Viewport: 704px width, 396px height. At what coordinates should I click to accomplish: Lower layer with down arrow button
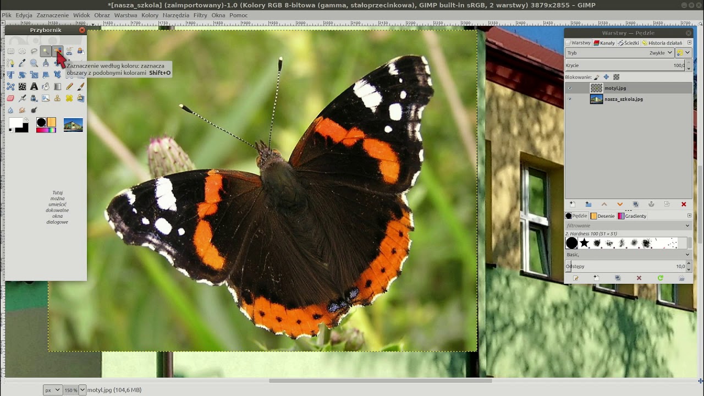pos(620,205)
